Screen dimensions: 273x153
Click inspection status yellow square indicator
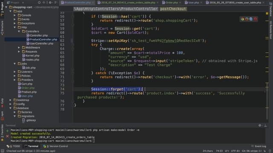click(267, 13)
